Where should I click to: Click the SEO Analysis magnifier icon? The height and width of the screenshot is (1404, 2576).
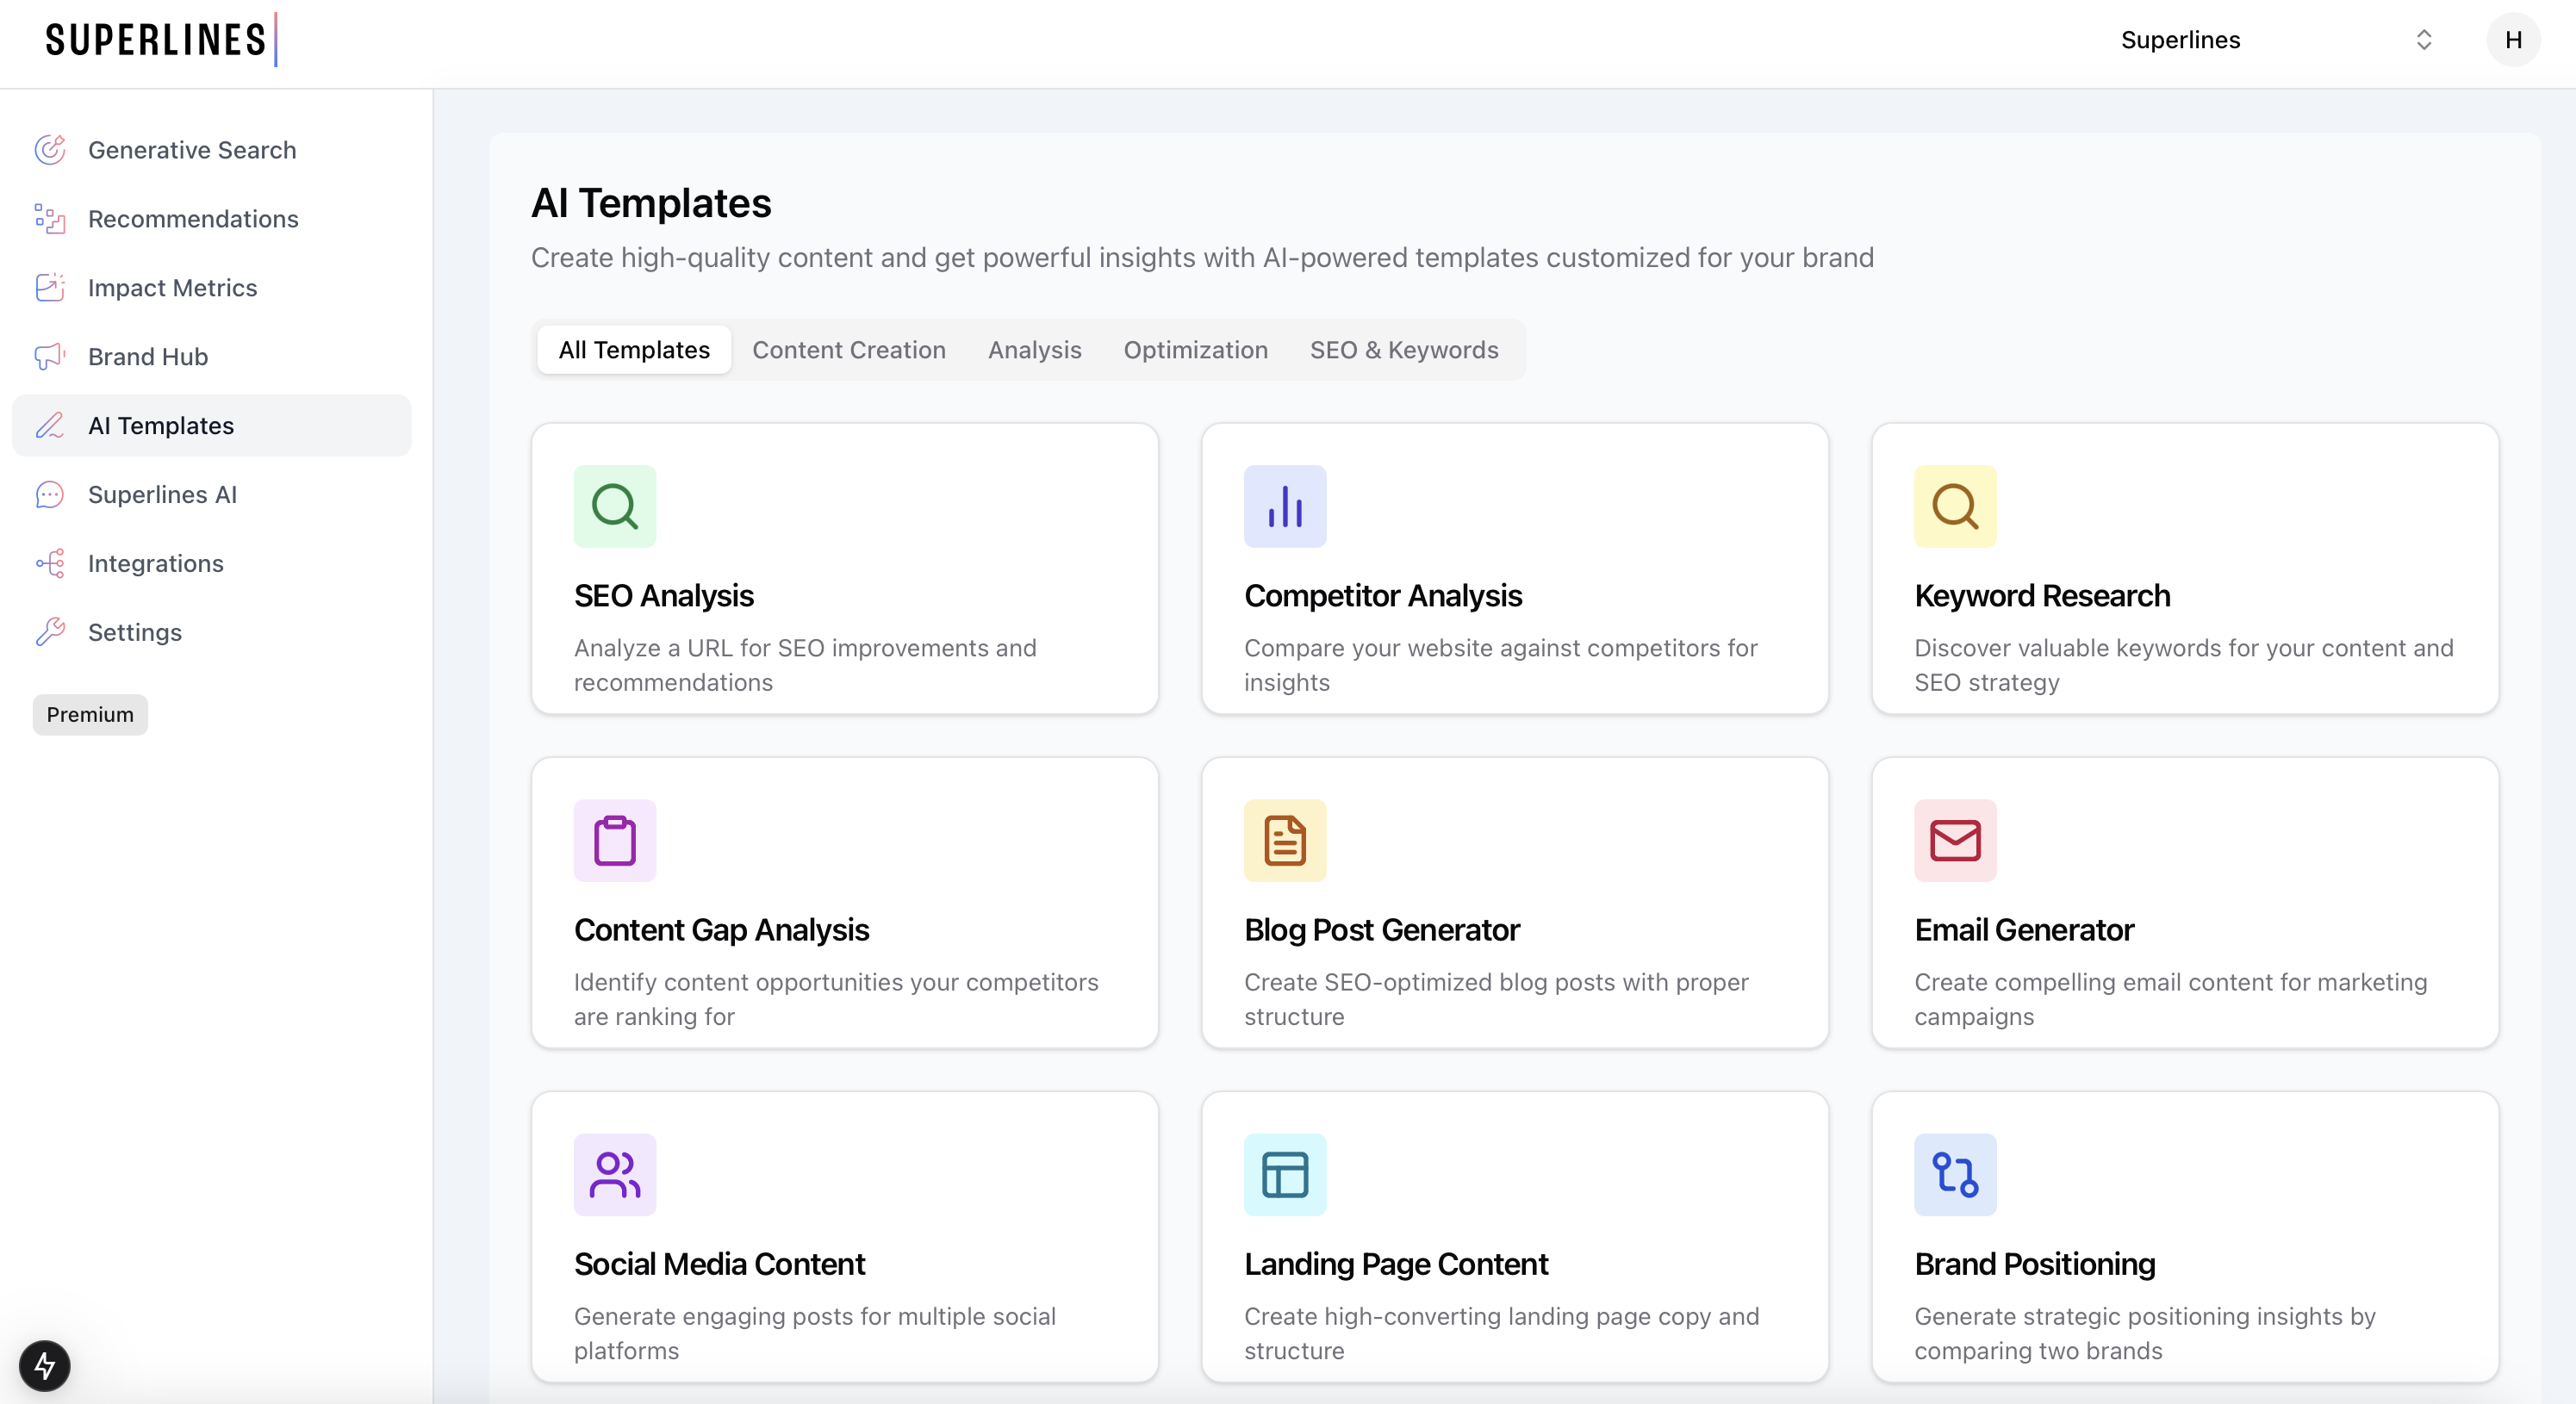614,506
